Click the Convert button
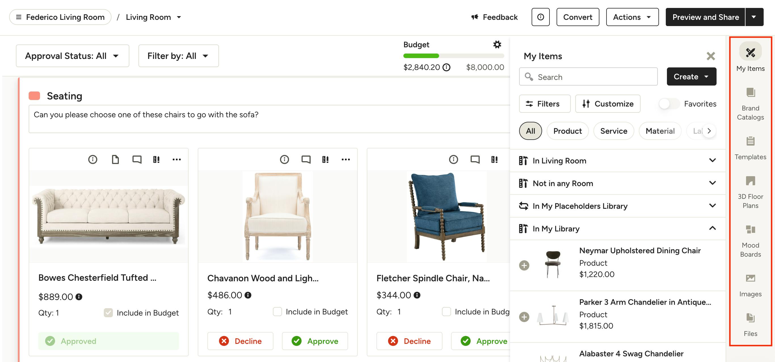775x362 pixels. click(578, 17)
